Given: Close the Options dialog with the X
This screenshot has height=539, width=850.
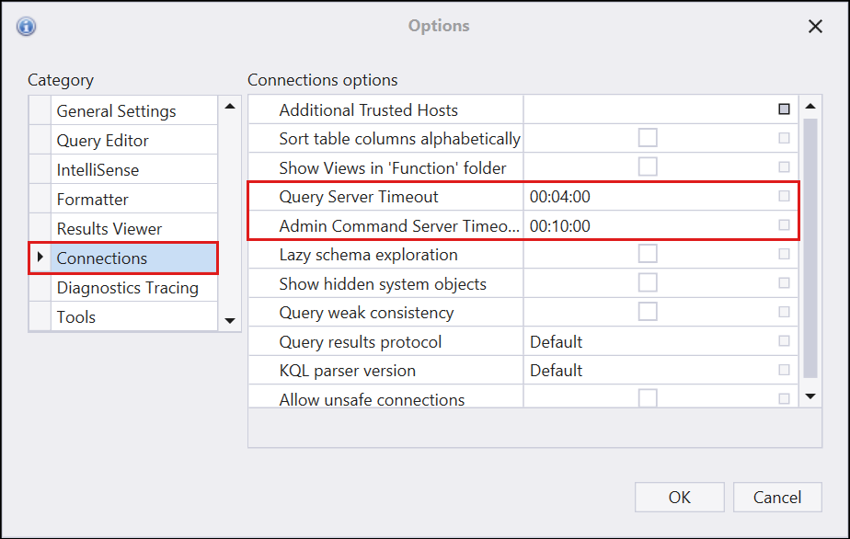Looking at the screenshot, I should click(815, 27).
